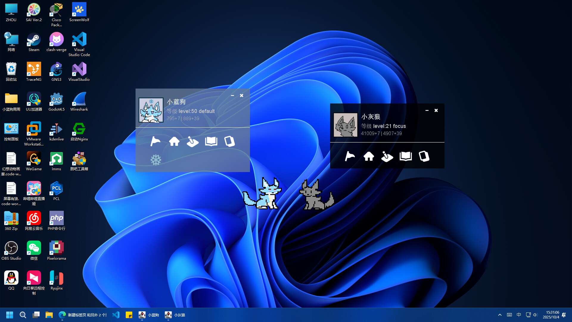
Task: Click the flag icon in 小灰狼 panel
Action: (350, 156)
